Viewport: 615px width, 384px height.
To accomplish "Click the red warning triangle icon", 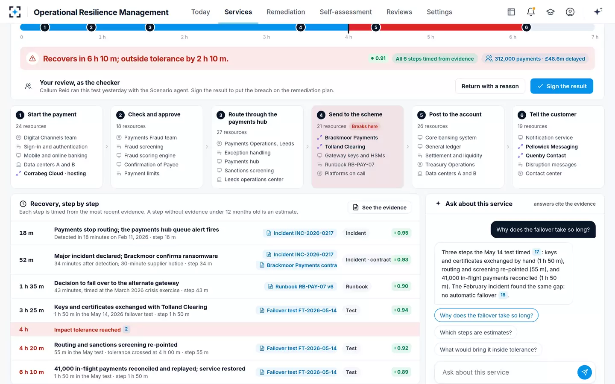I will [x=32, y=58].
